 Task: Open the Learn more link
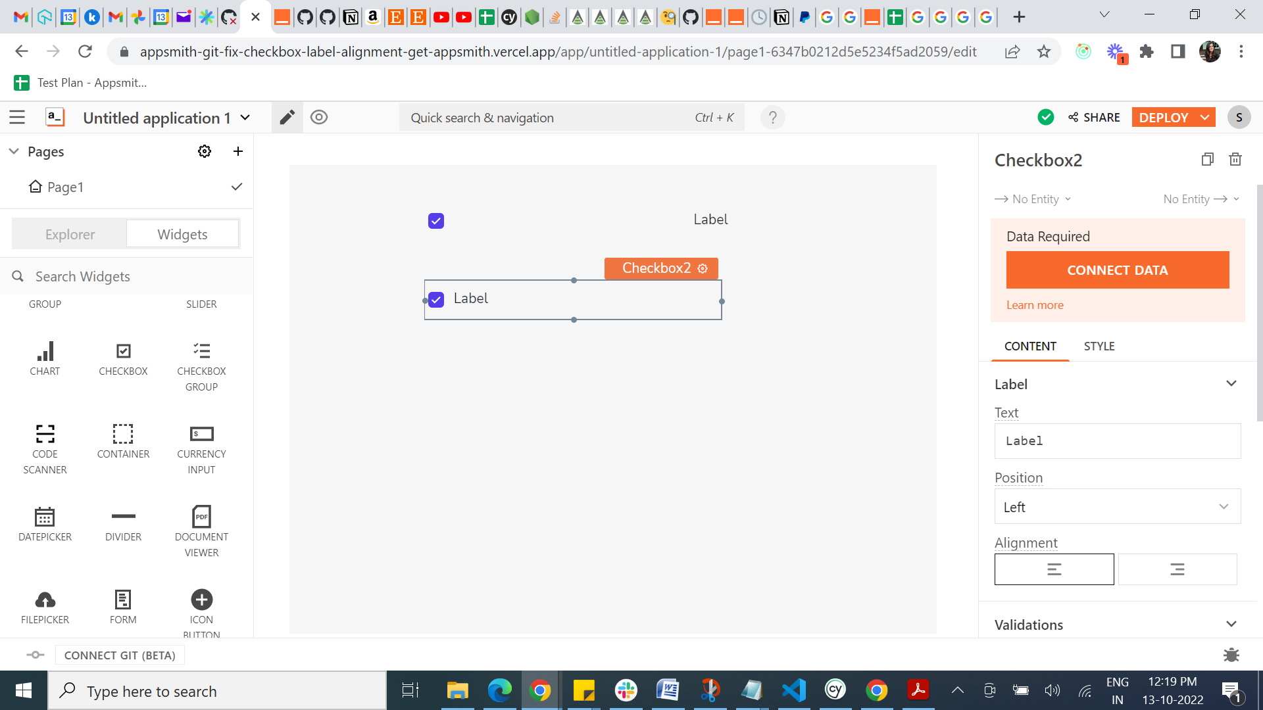(1034, 305)
